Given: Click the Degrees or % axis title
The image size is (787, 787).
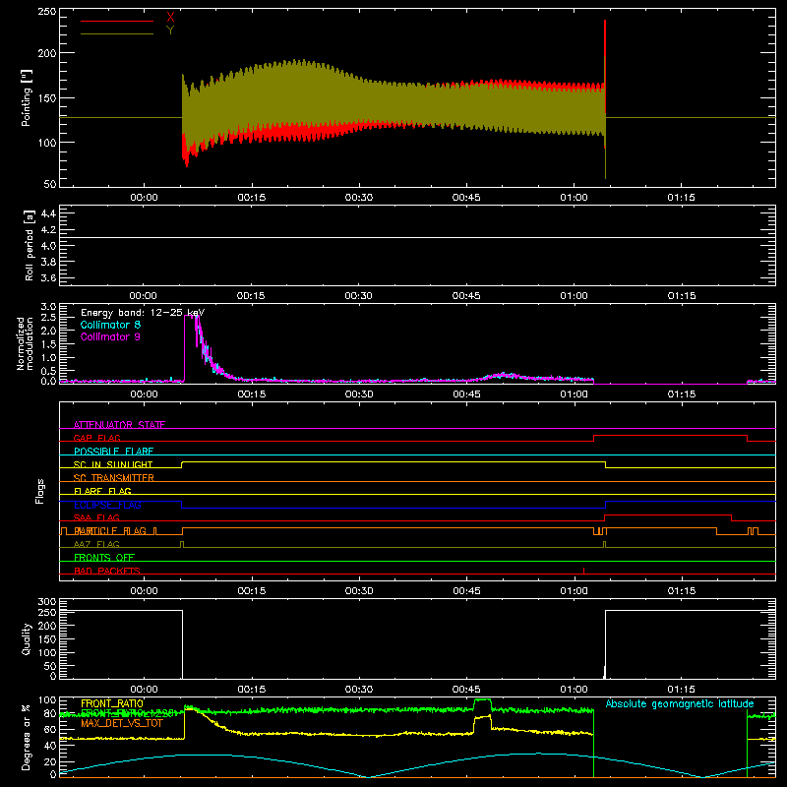Looking at the screenshot, I should pos(27,737).
